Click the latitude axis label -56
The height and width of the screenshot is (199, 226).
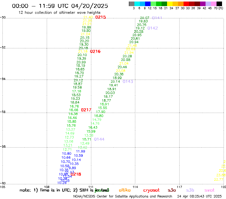coord(3,112)
